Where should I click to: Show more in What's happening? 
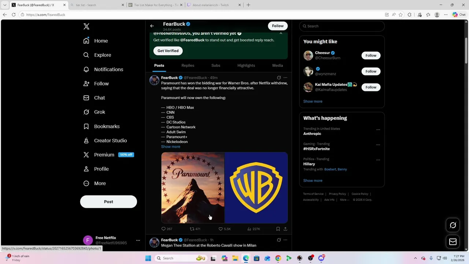coord(313,181)
